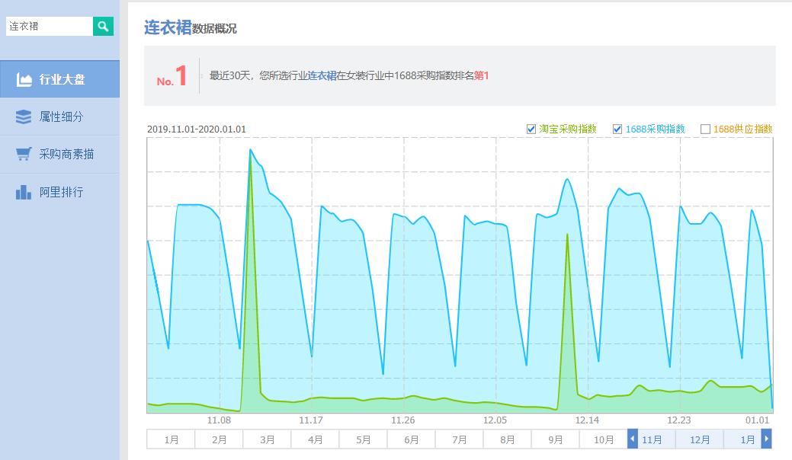
Task: Select 3月 on the month timeline
Action: point(267,439)
